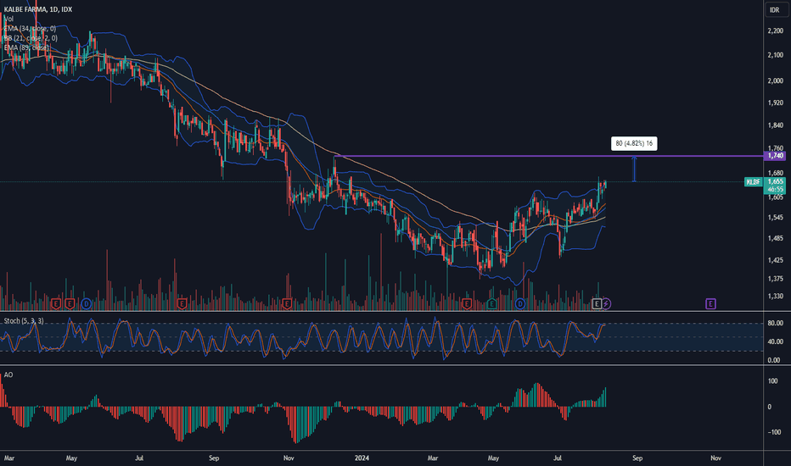Select the Stoch (5, 3, 3) legend
The image size is (791, 466).
click(x=24, y=321)
